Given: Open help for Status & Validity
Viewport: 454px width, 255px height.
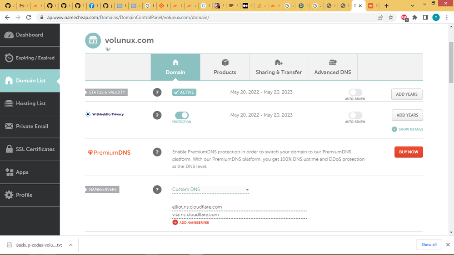Looking at the screenshot, I should tap(157, 92).
